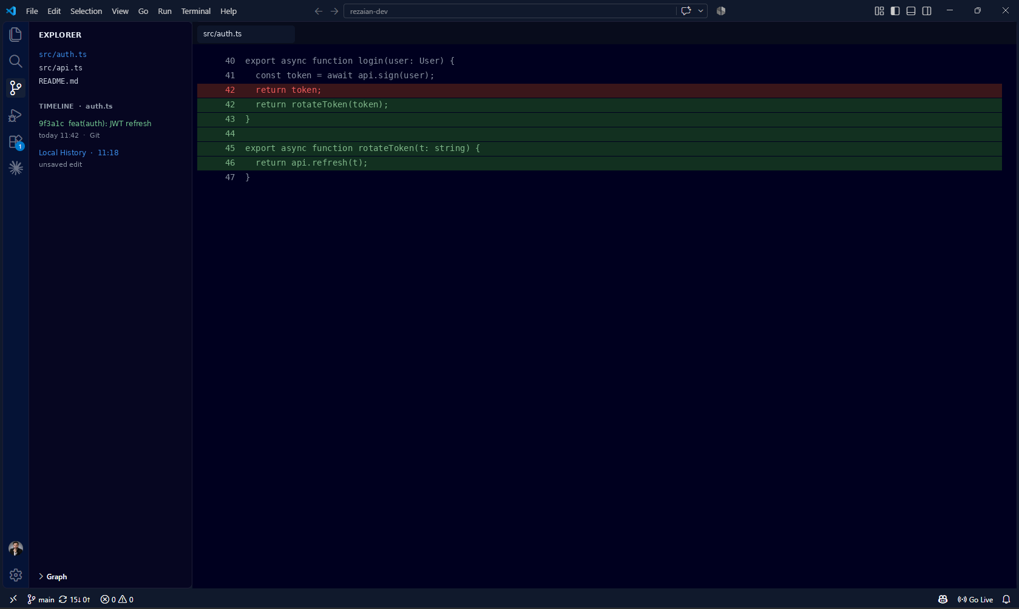
Task: Open the File menu
Action: point(32,11)
